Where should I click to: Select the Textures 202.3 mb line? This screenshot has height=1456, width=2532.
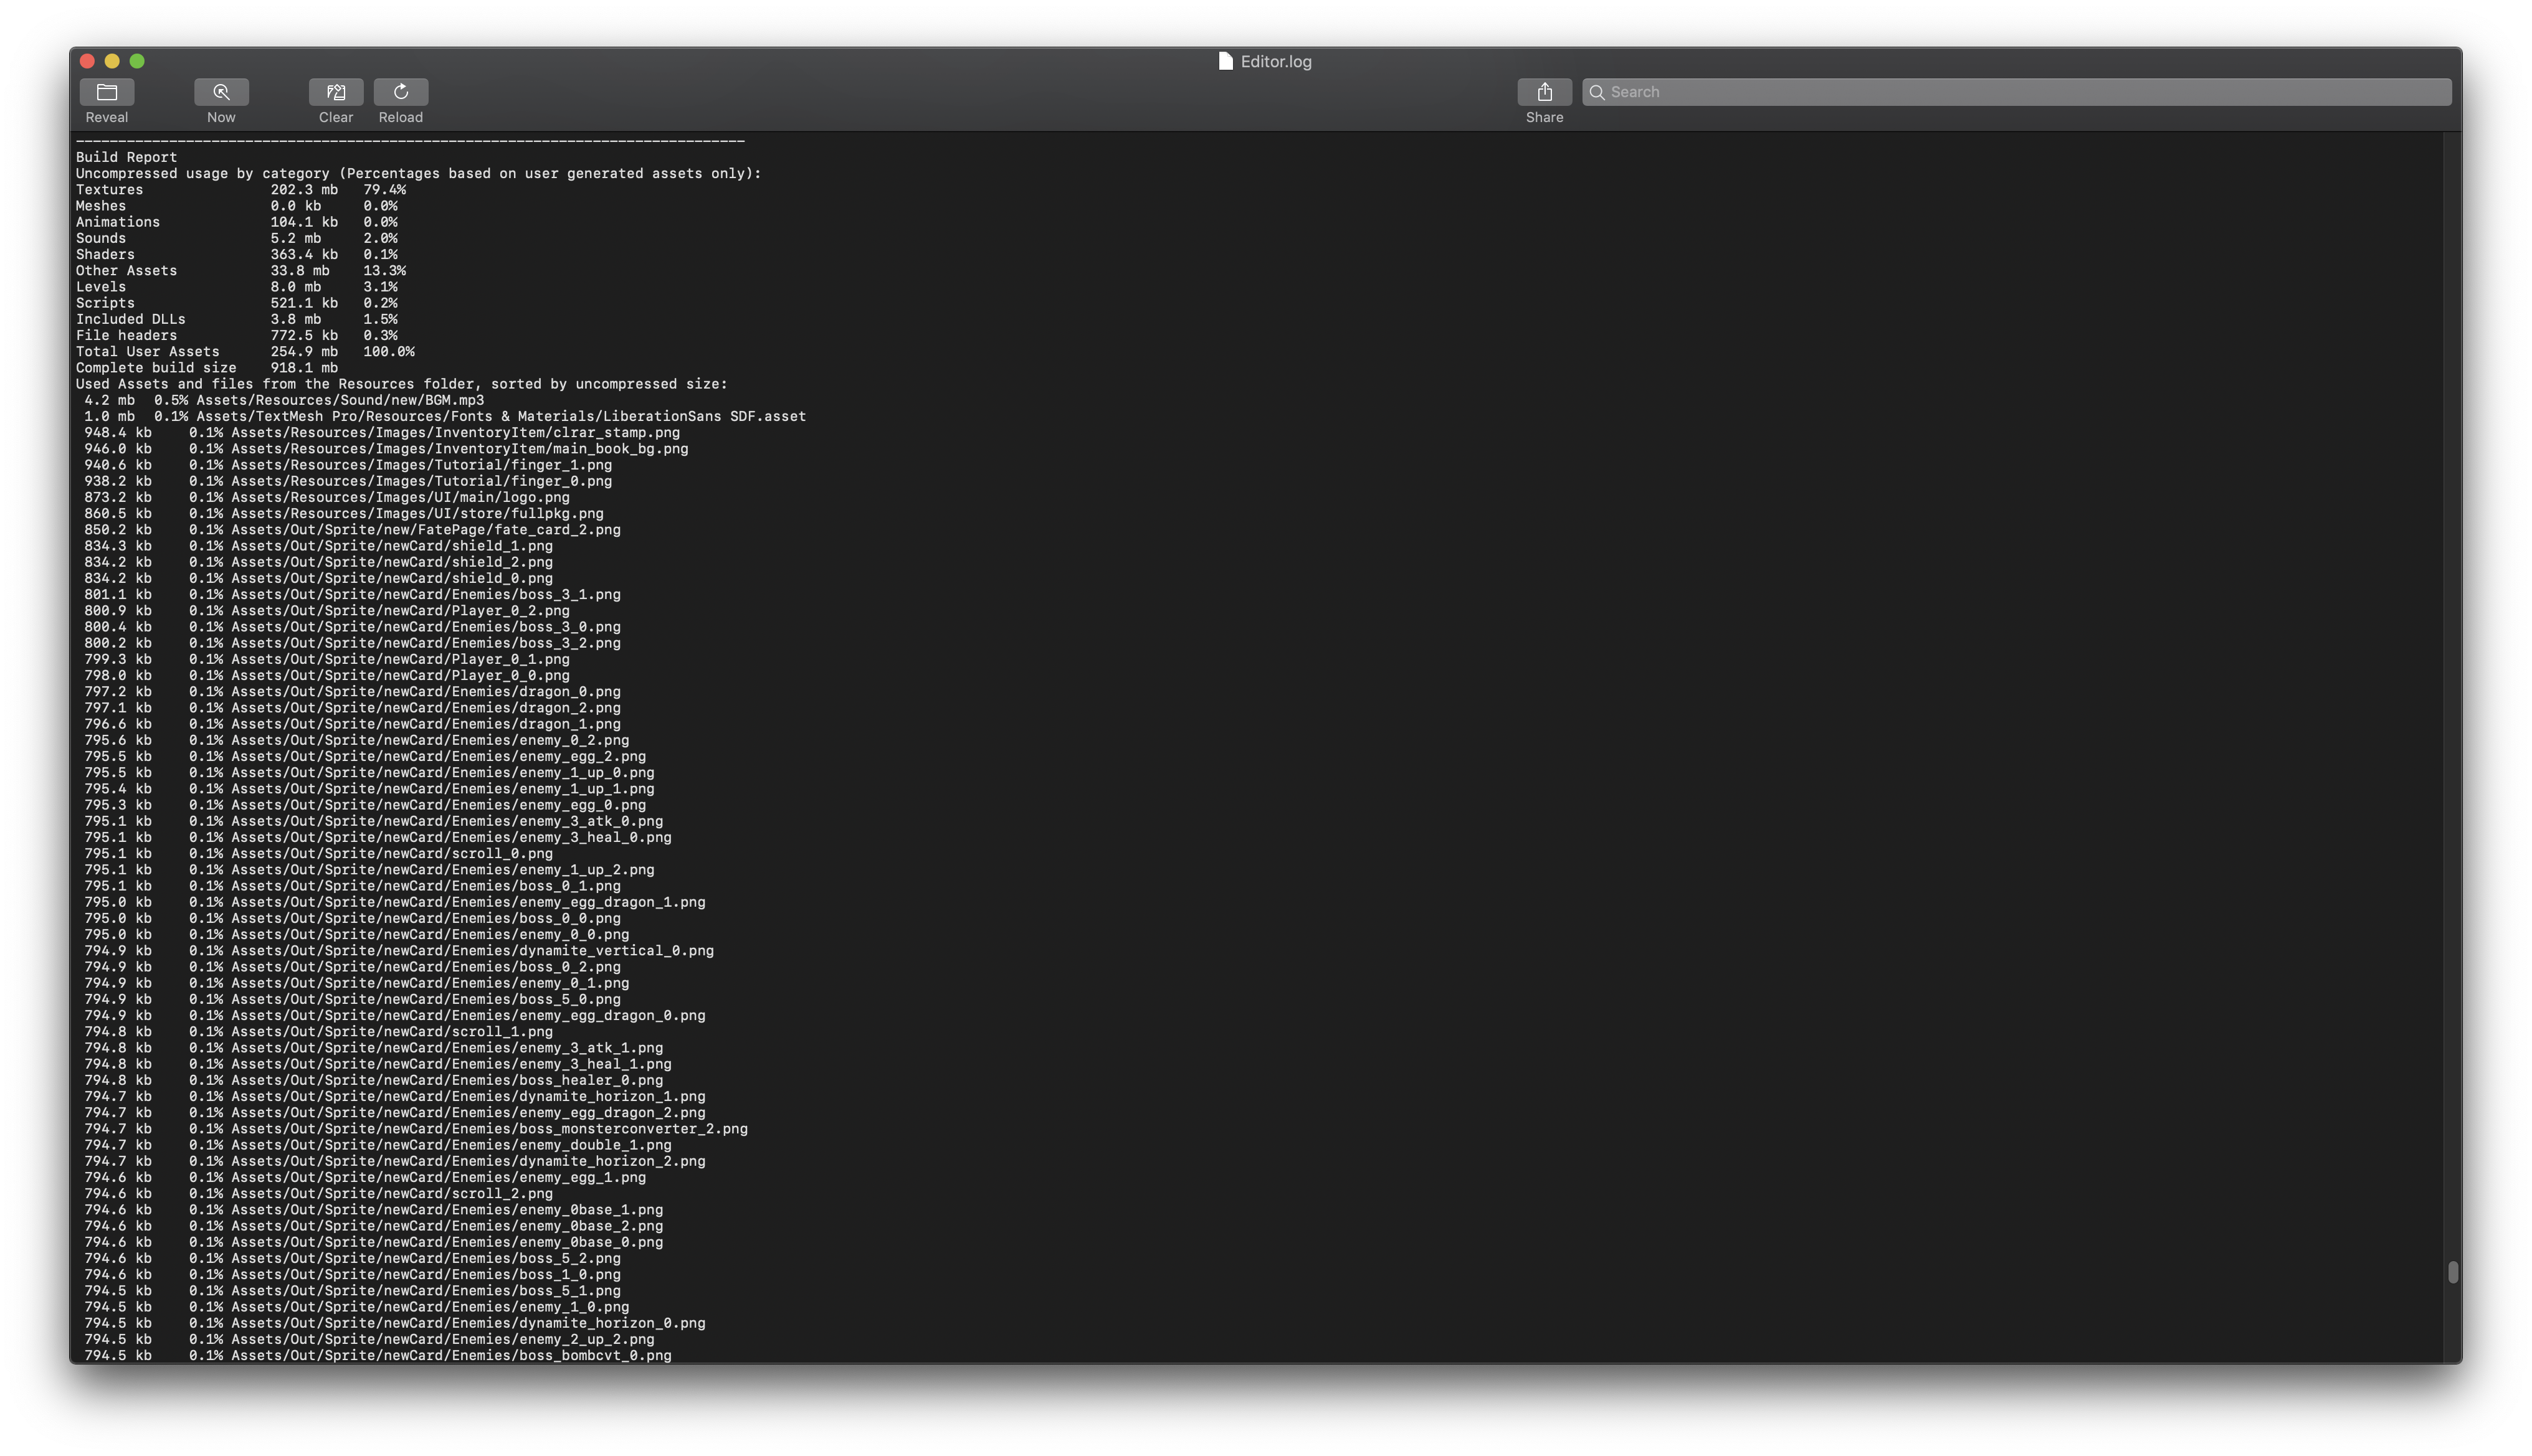tap(240, 190)
